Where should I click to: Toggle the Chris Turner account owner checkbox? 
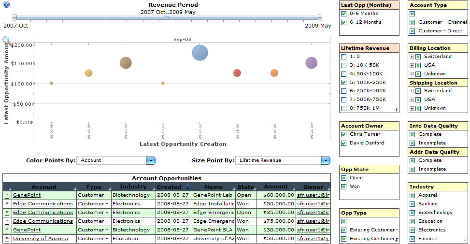click(344, 135)
